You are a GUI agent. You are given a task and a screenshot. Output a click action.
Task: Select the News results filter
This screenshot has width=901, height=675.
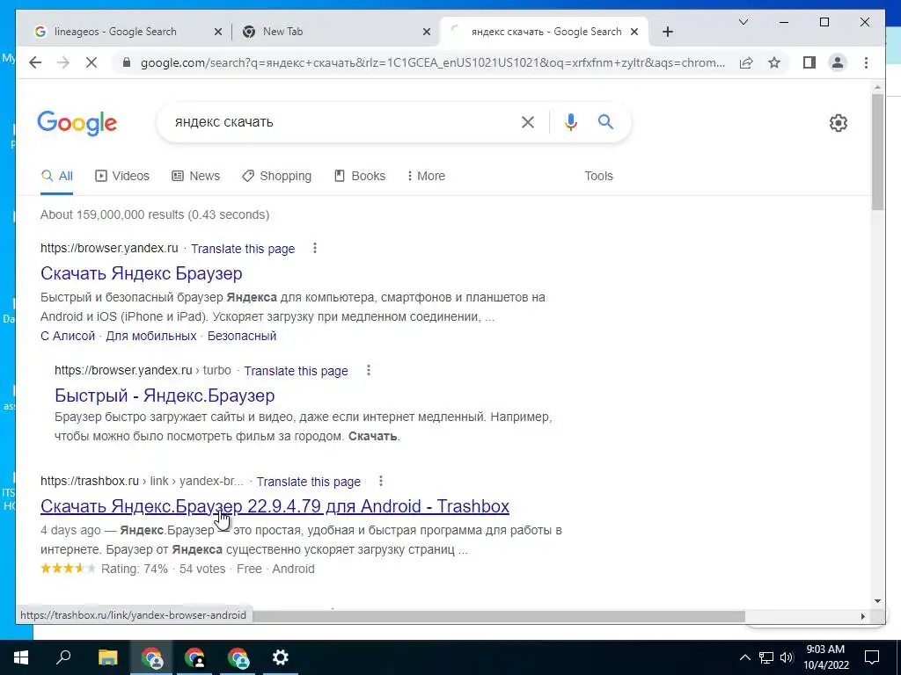196,176
